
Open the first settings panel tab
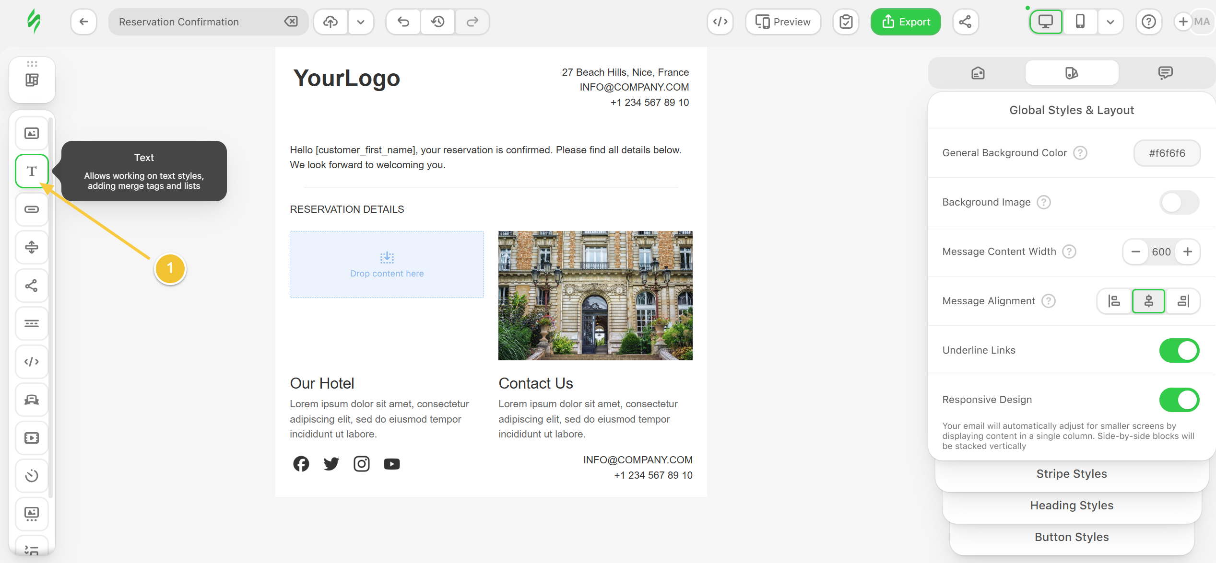point(978,73)
